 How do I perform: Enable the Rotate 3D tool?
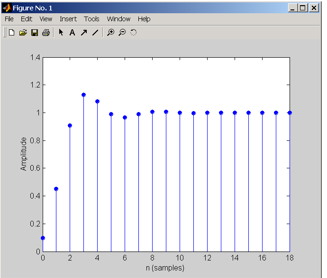[x=133, y=33]
